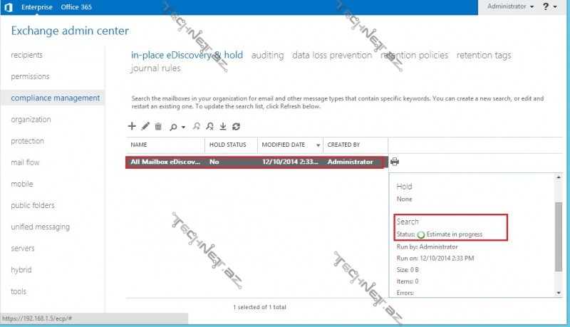Go to mobile section
570x327 pixels.
(x=22, y=184)
